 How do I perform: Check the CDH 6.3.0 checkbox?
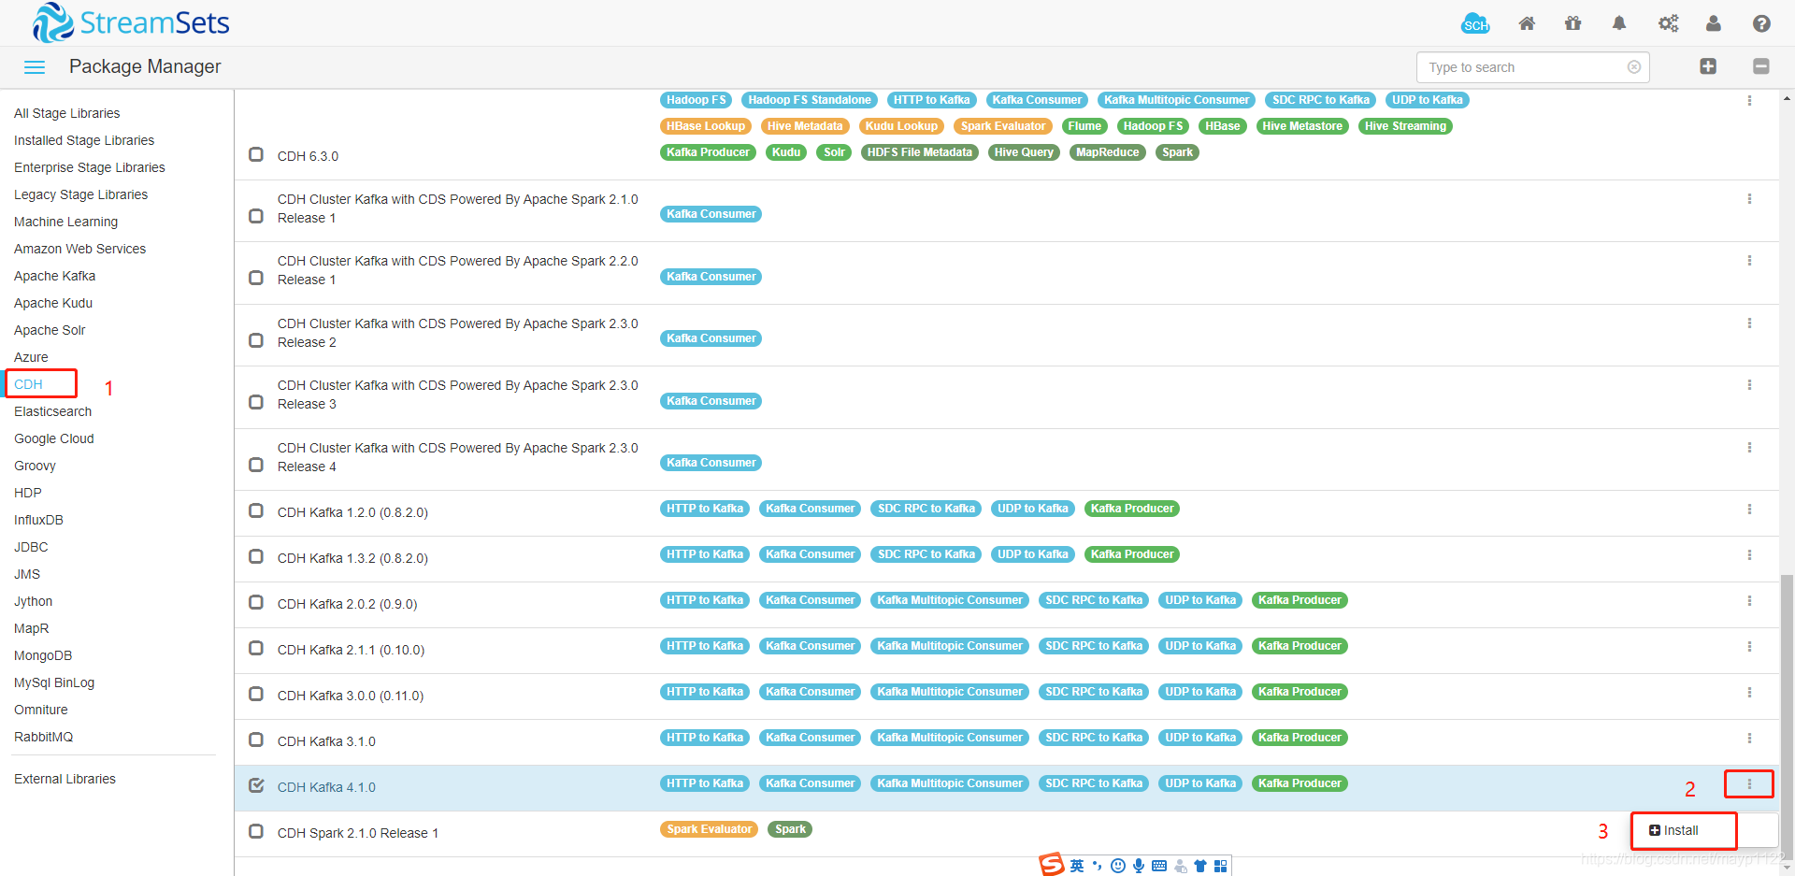point(256,154)
